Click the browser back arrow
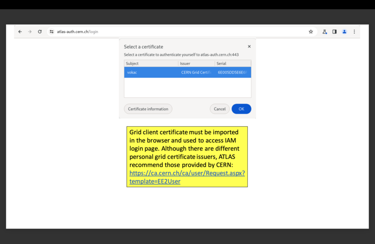Image resolution: width=375 pixels, height=244 pixels. tap(20, 32)
